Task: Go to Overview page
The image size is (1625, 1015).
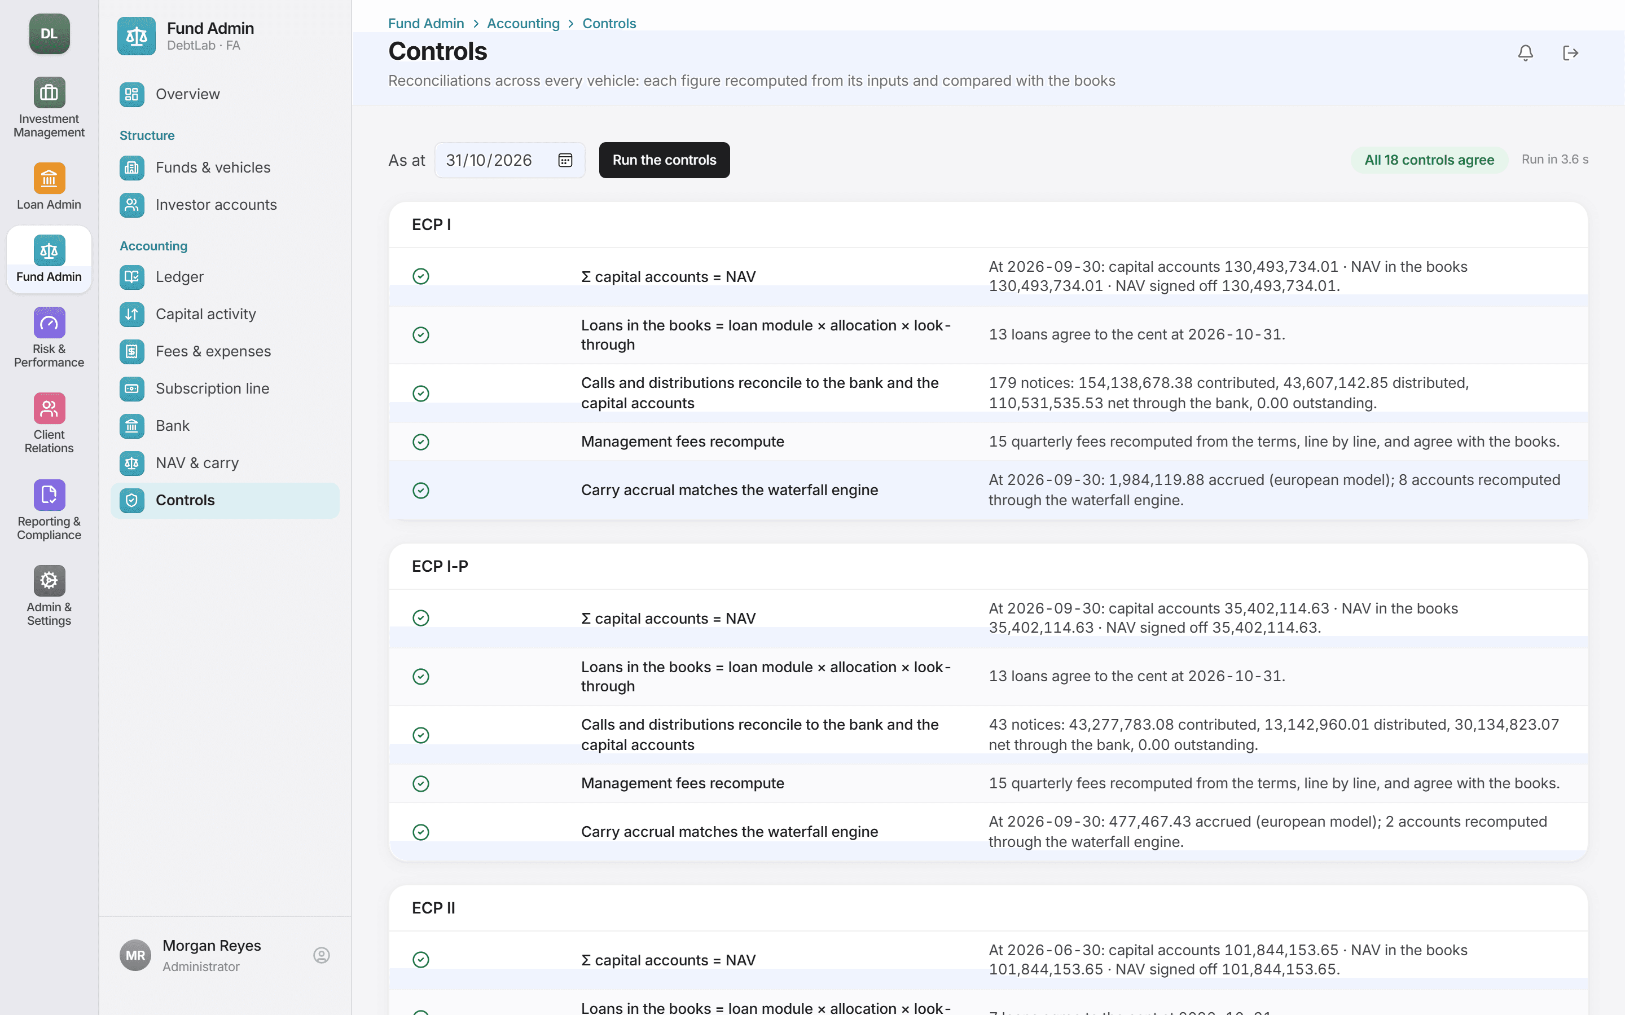Action: pyautogui.click(x=225, y=94)
